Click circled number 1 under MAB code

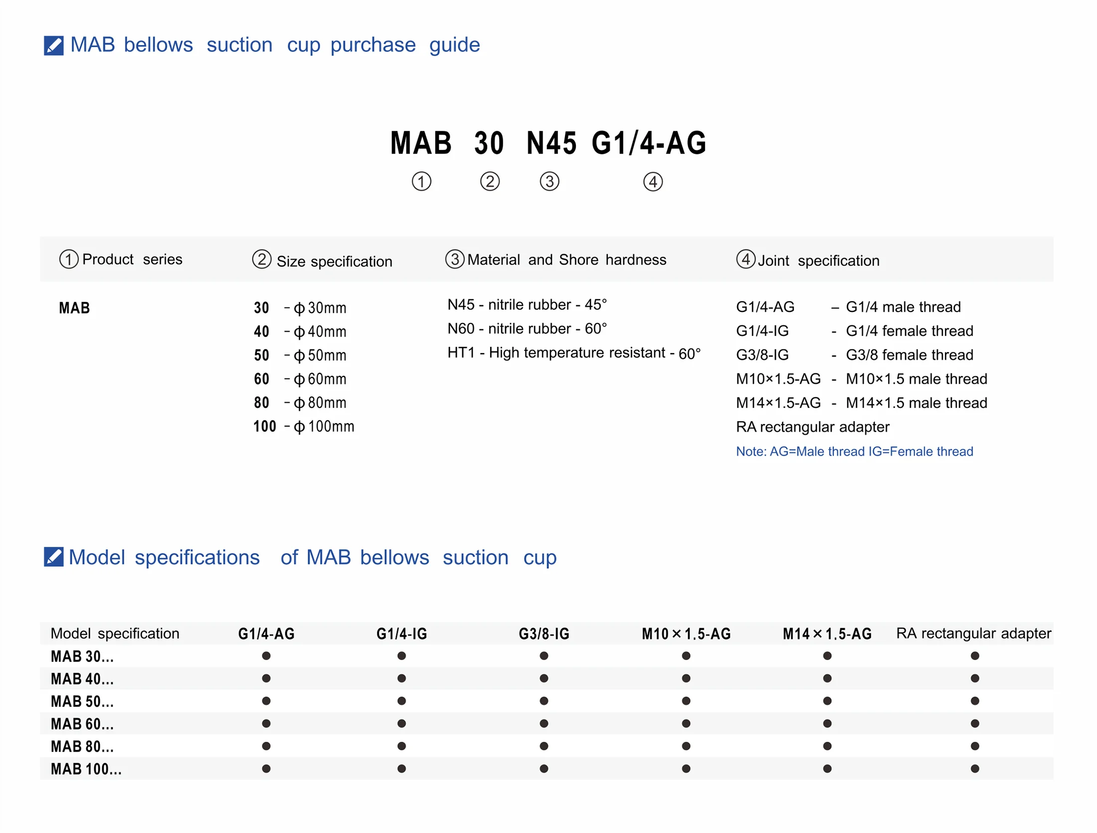pyautogui.click(x=421, y=181)
